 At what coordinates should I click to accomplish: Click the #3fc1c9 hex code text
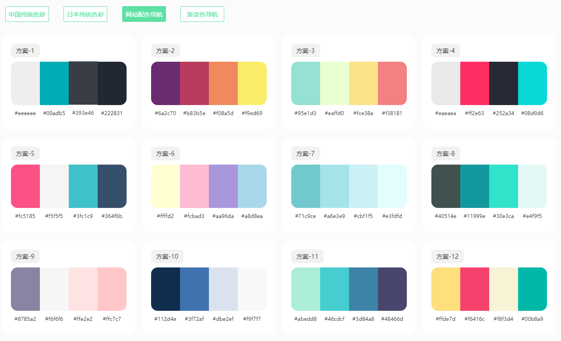(83, 216)
